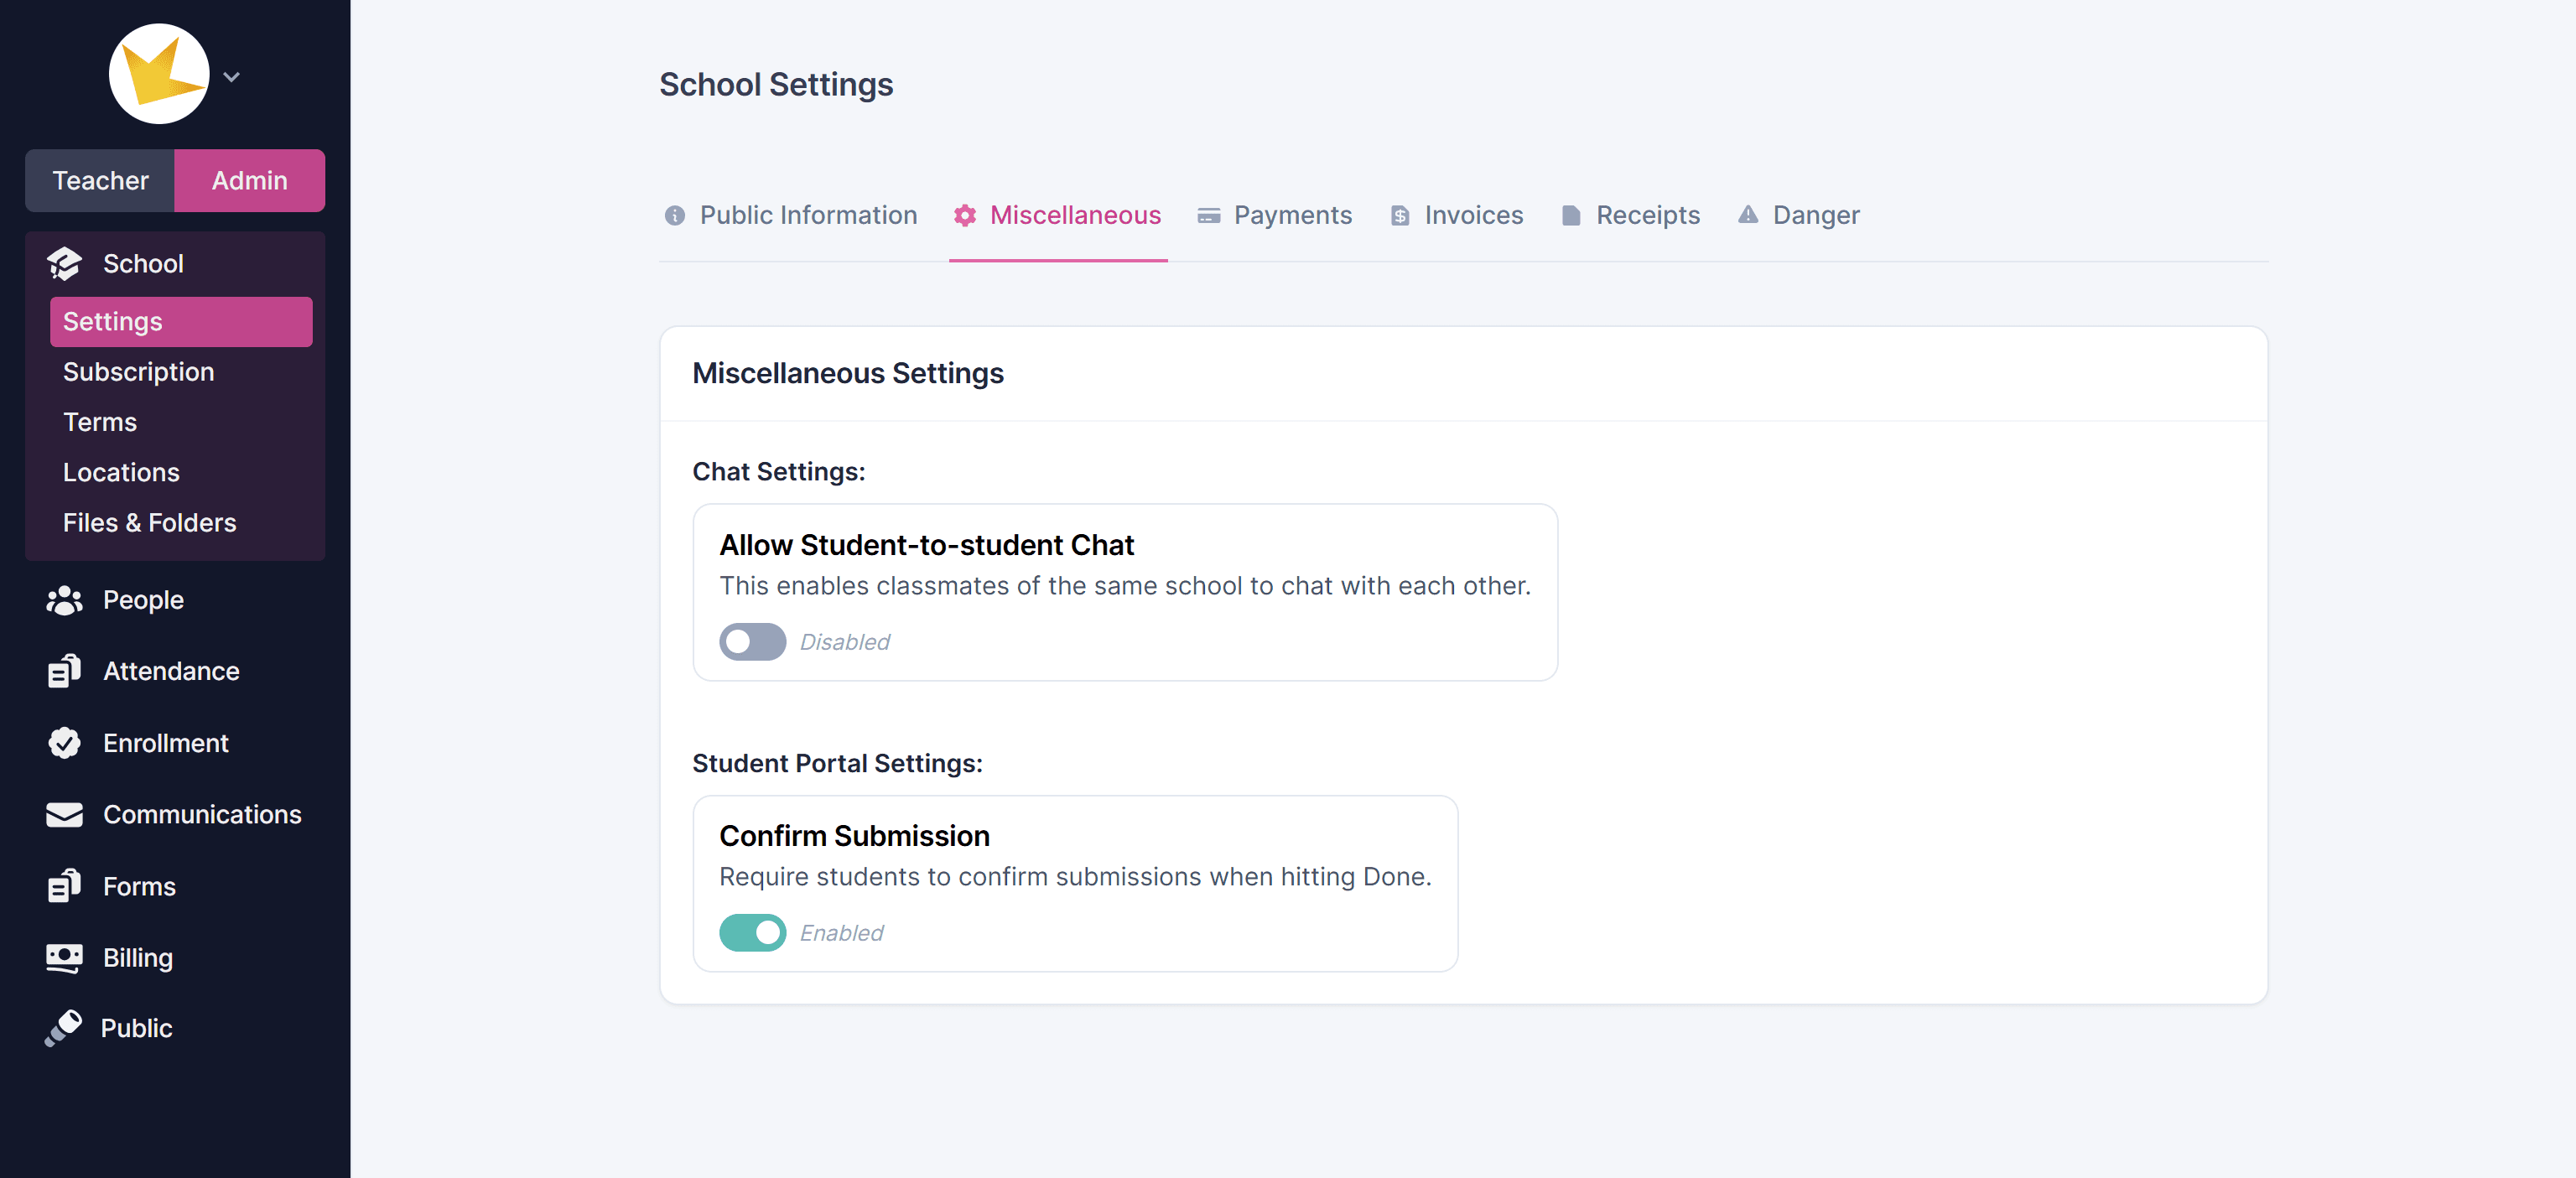Screen dimensions: 2576x1178
Task: Select the Admin mode button
Action: pyautogui.click(x=250, y=181)
